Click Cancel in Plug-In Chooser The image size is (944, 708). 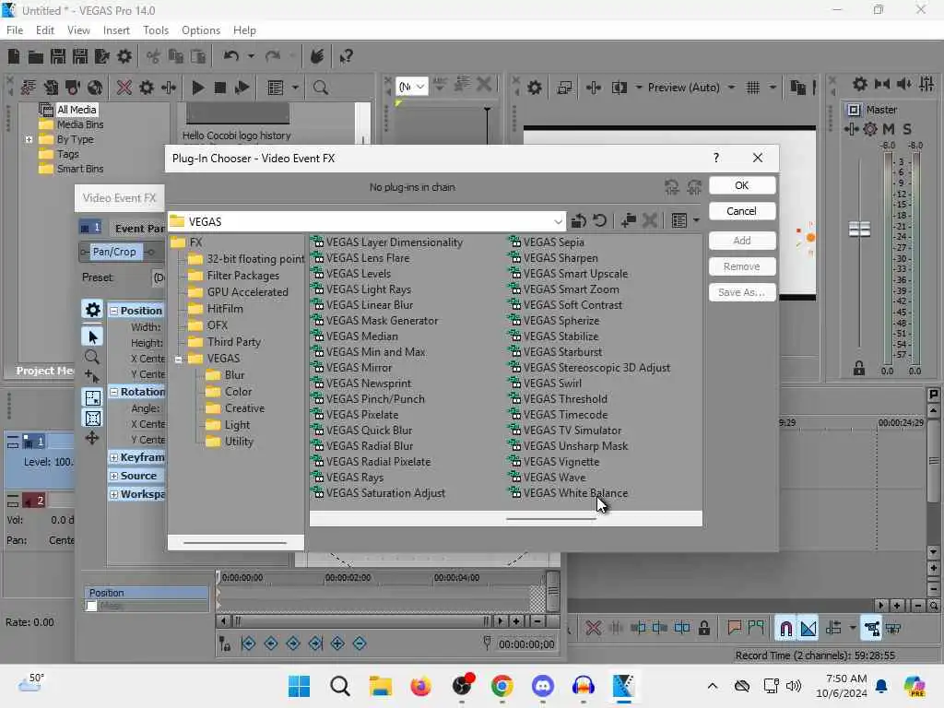[742, 211]
